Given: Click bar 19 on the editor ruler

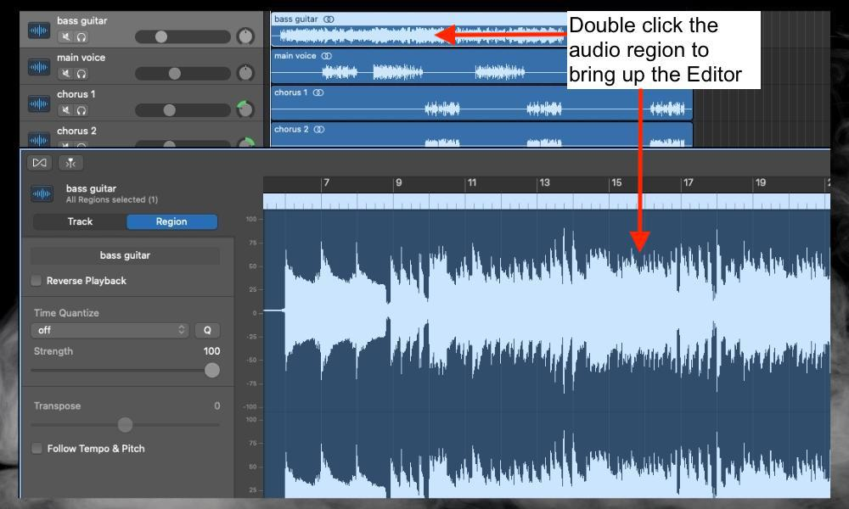Looking at the screenshot, I should 760,183.
